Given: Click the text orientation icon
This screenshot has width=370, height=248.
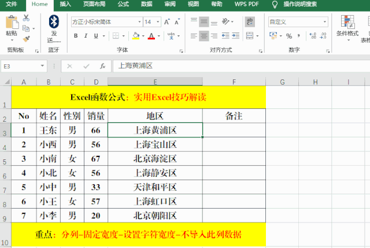Looking at the screenshot, I should (225, 21).
